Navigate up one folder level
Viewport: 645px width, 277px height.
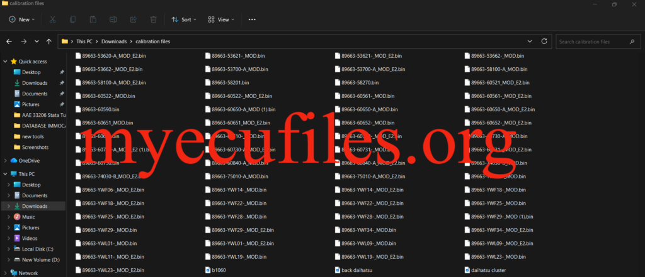point(49,41)
